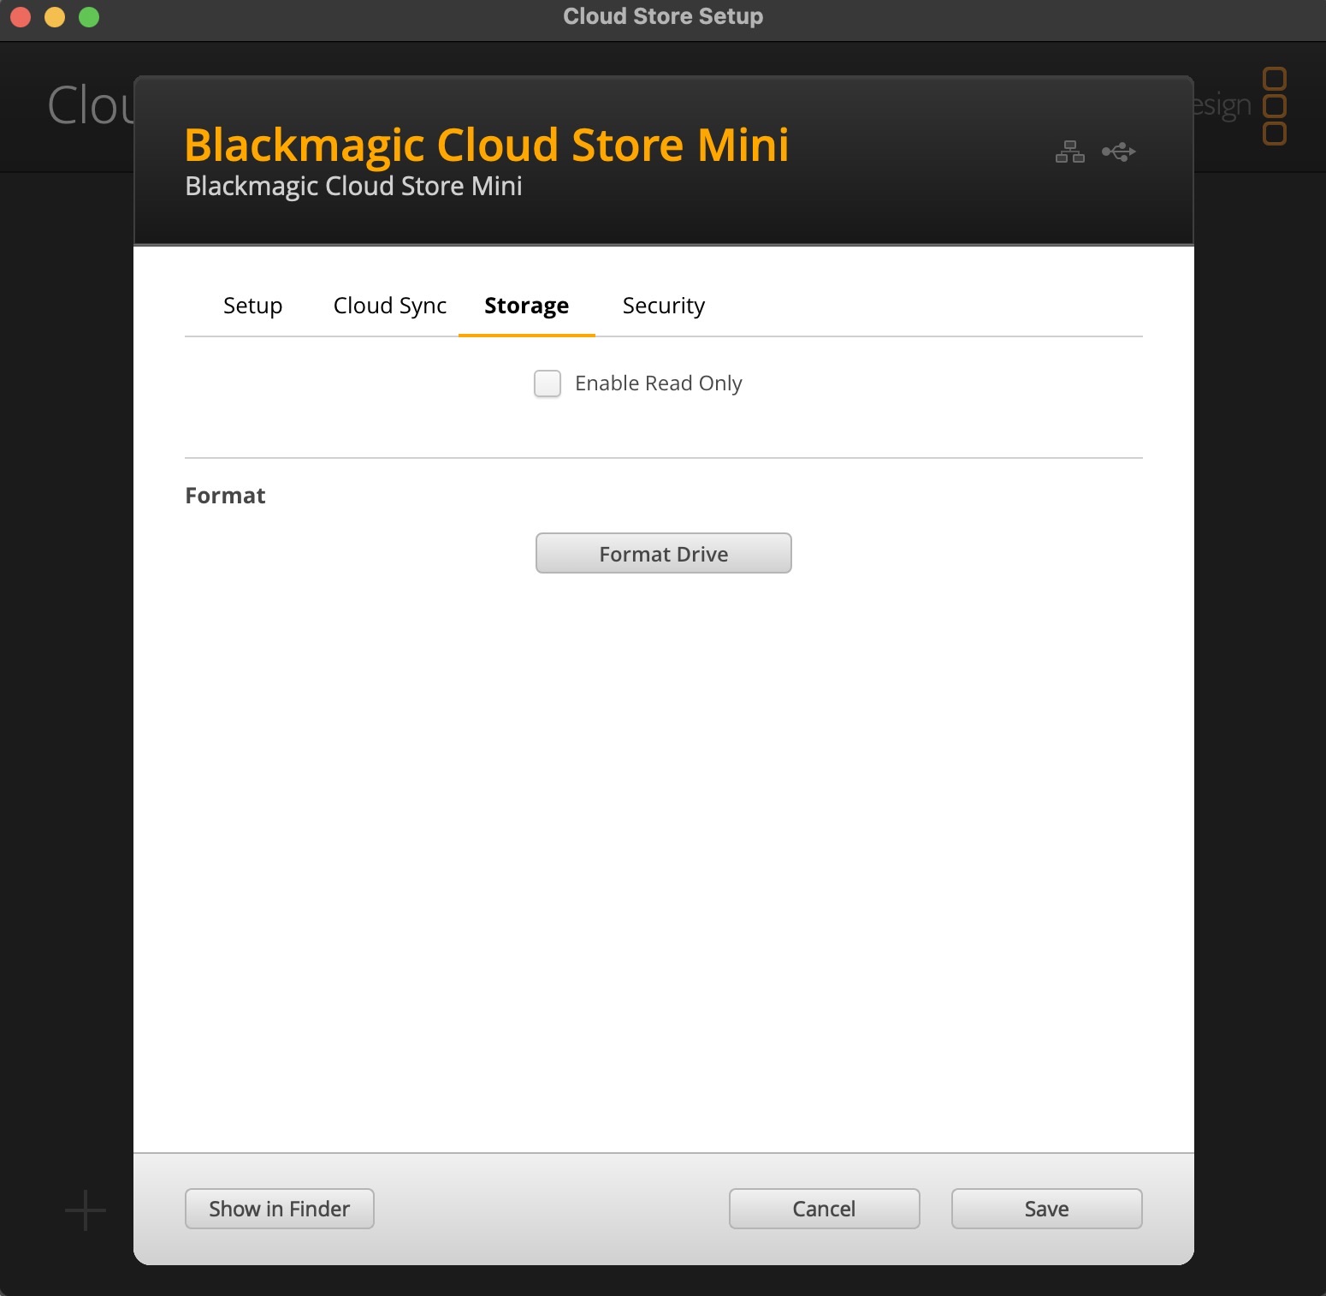Cancel the settings changes
1326x1296 pixels.
[824, 1209]
